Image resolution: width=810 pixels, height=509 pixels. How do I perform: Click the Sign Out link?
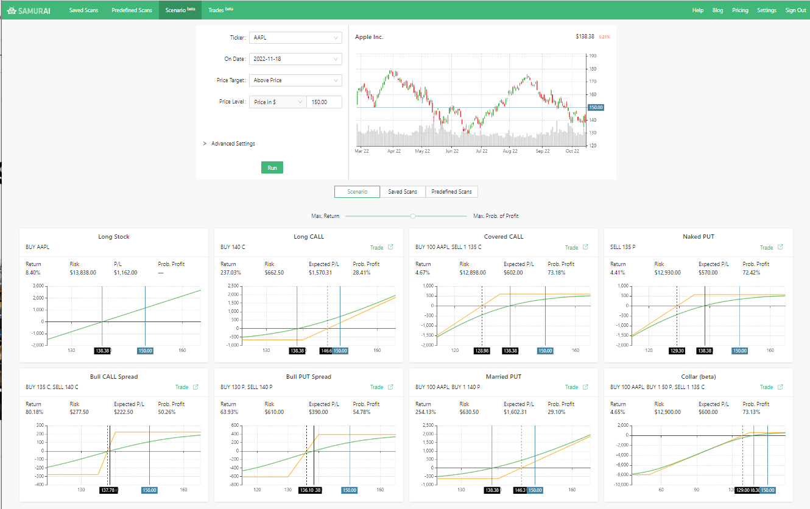click(x=795, y=10)
